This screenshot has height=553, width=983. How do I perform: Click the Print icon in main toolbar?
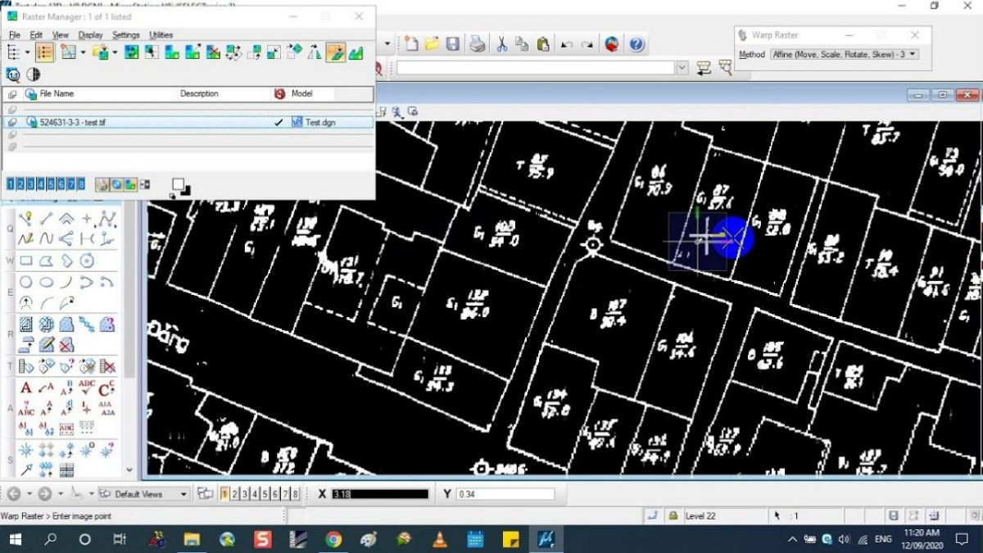click(x=477, y=44)
